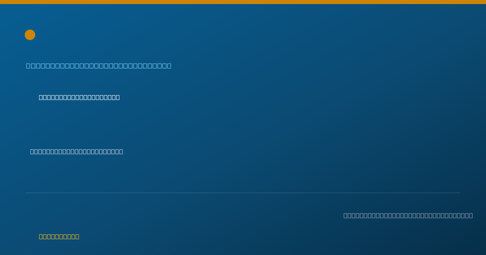The image size is (486, 255).
Task: Open the orange link text at bottom
Action: (59, 236)
